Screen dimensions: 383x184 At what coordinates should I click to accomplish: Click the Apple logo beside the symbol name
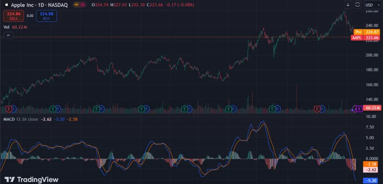point(6,5)
